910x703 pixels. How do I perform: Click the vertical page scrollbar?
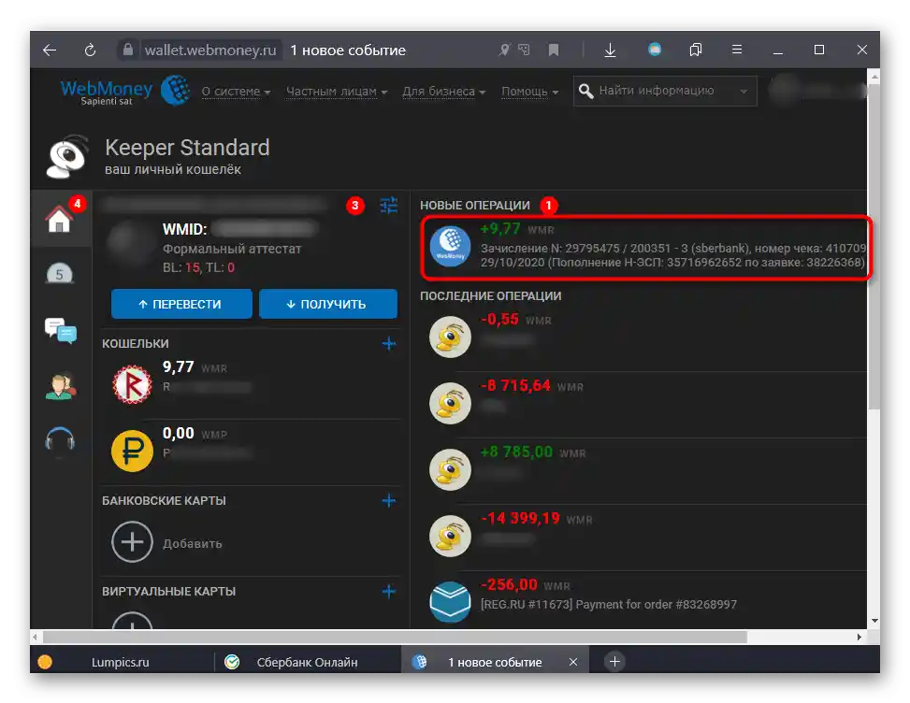pos(874,247)
